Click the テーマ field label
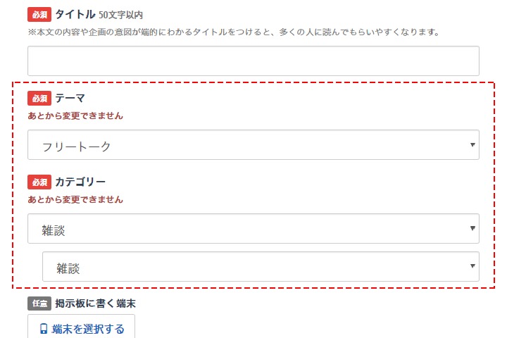Viewport: 507px width, 338px height. point(70,99)
